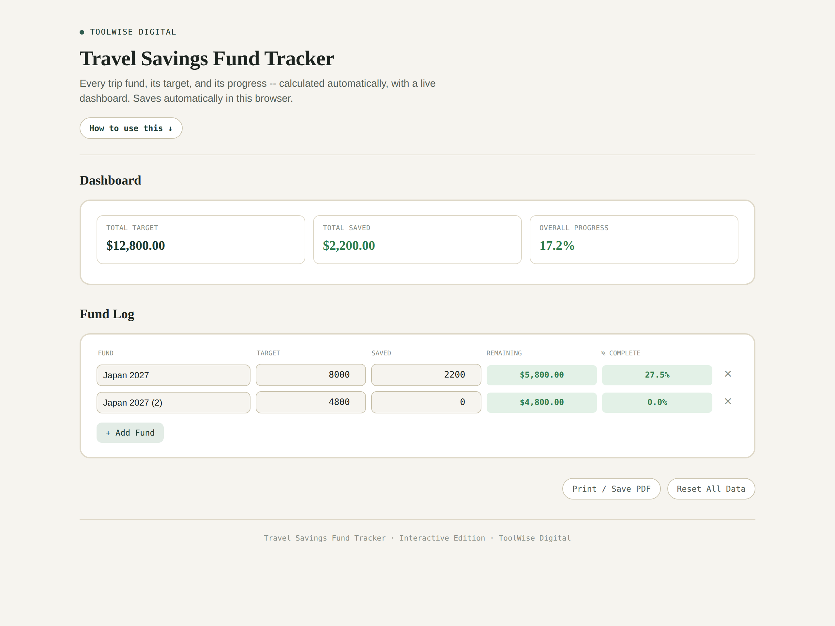The image size is (835, 626).
Task: Click the Overall Progress 17.2% figure
Action: (x=557, y=246)
